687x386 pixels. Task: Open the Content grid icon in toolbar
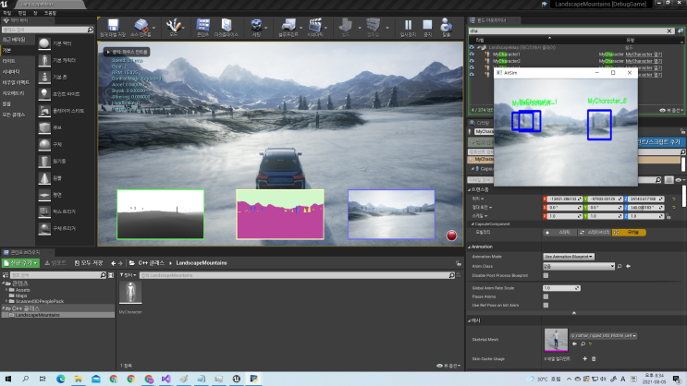[202, 28]
